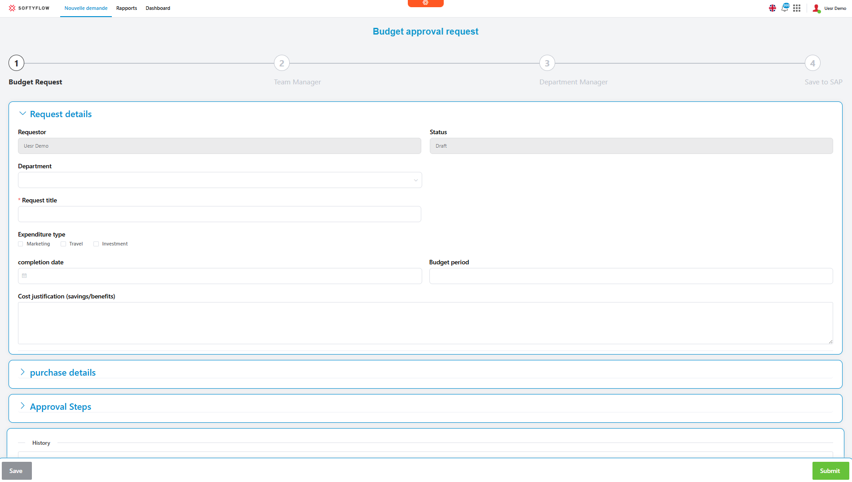
Task: Open the language flag selector
Action: (x=772, y=8)
